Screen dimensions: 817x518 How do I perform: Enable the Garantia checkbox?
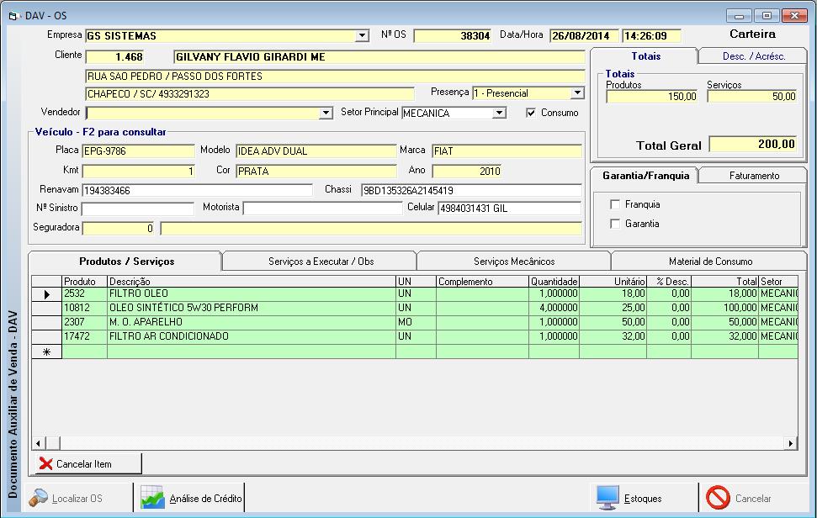(616, 223)
